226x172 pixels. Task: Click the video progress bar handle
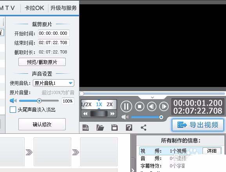82,94
